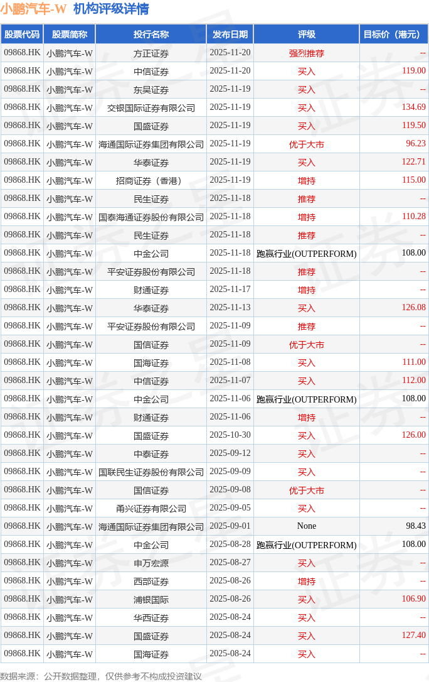Click date 2025-11-07 cell
Screen dimensions: 429x682
point(230,381)
